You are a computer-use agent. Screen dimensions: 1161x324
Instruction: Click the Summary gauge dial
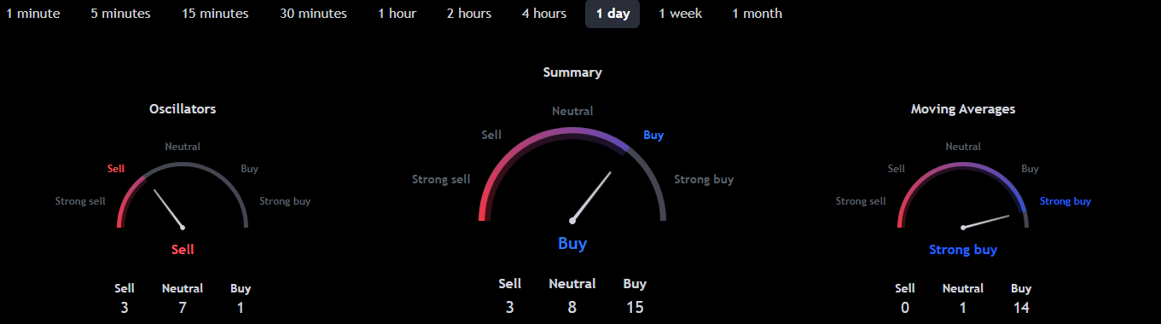pos(572,175)
